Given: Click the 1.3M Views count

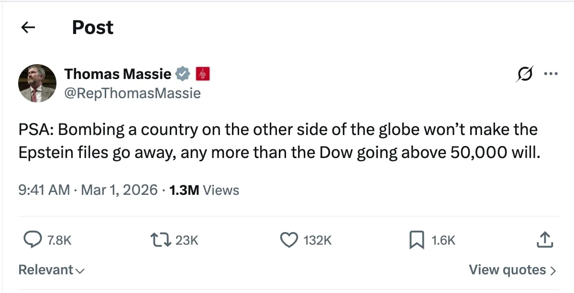Looking at the screenshot, I should [x=204, y=190].
